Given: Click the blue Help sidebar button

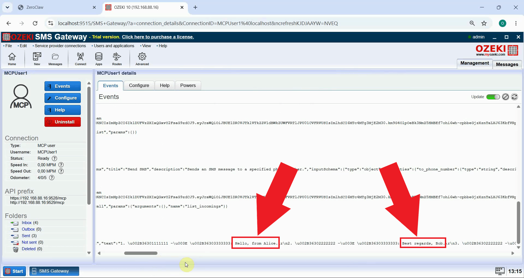Looking at the screenshot, I should point(62,110).
